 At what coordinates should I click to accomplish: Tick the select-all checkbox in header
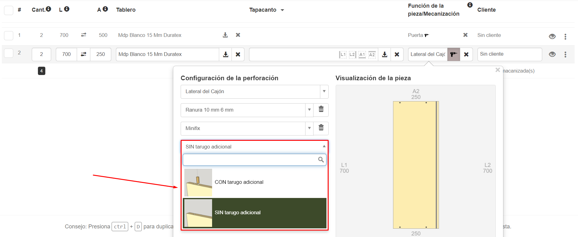pyautogui.click(x=9, y=10)
